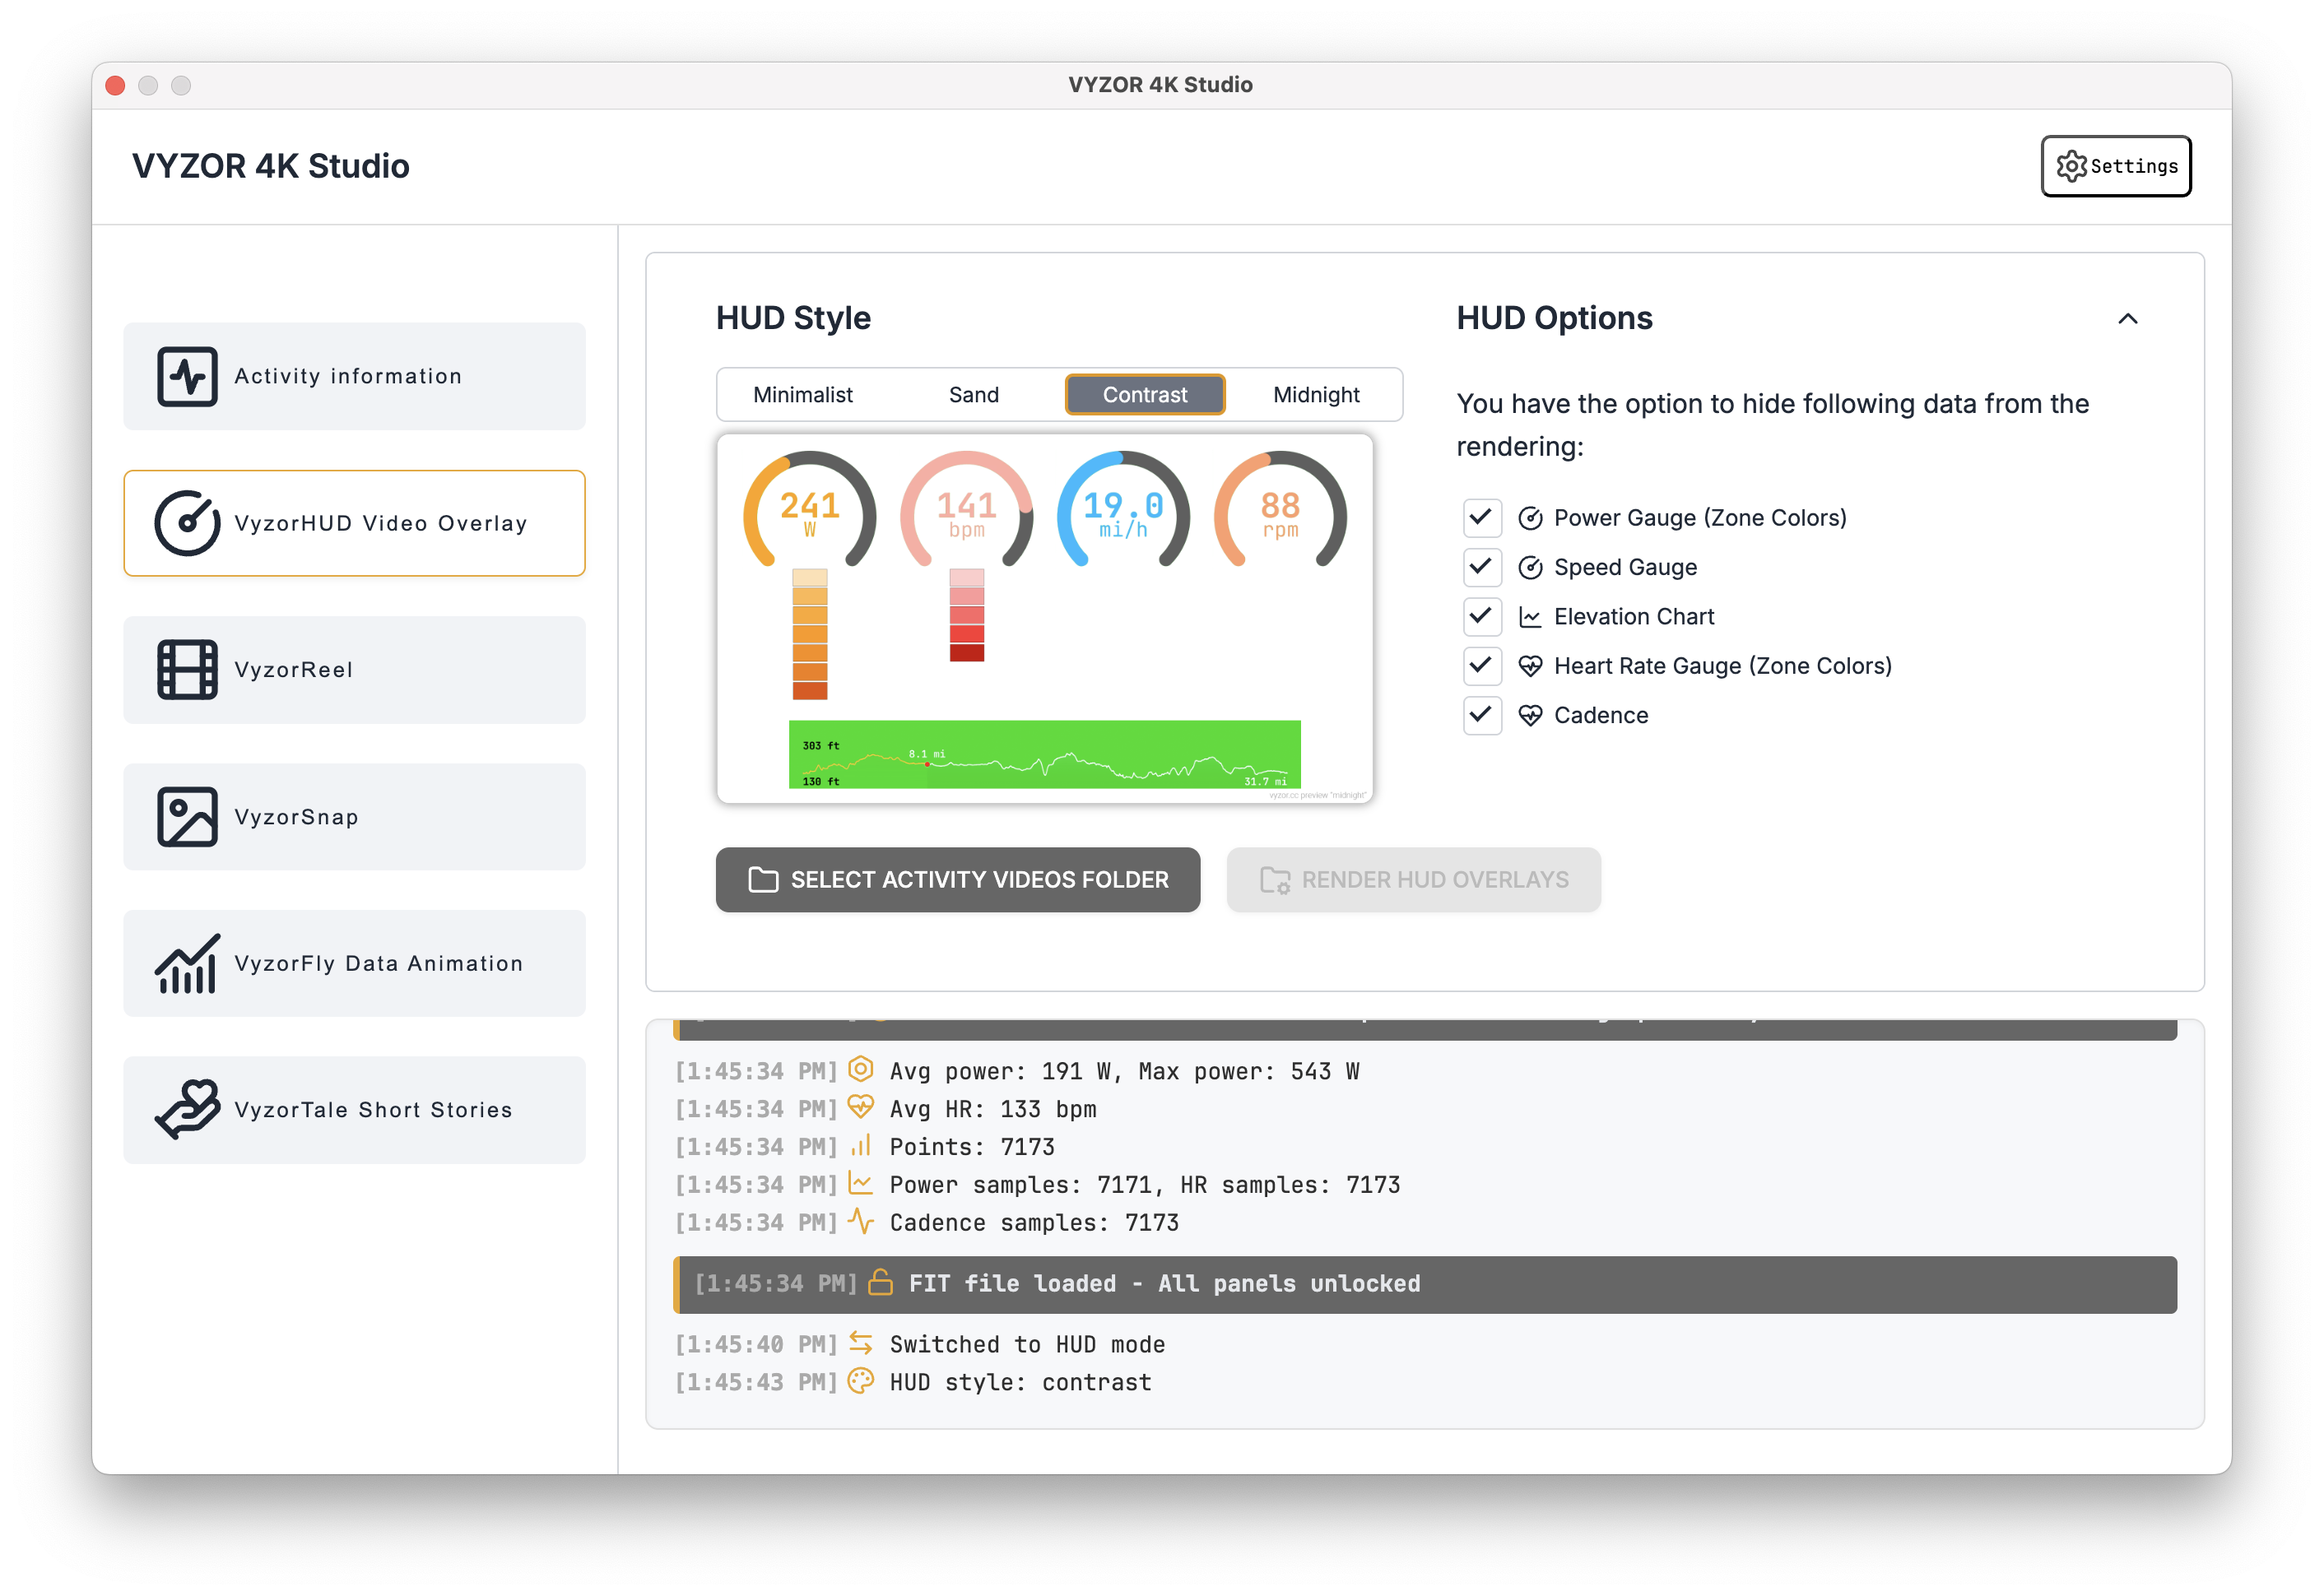Image resolution: width=2324 pixels, height=1596 pixels.
Task: Click 'Power samples: 7171, HR samples: 7173'
Action: [x=1145, y=1185]
